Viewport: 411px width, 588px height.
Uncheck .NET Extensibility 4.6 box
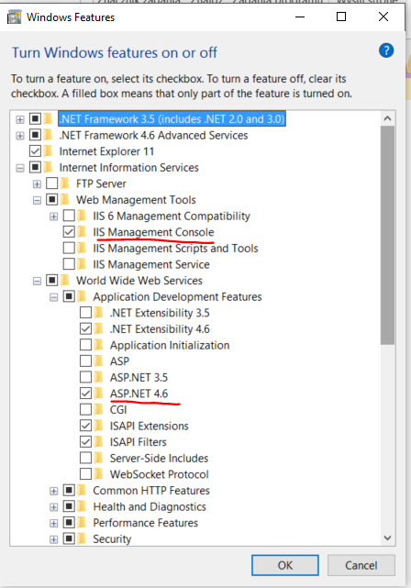click(x=85, y=328)
